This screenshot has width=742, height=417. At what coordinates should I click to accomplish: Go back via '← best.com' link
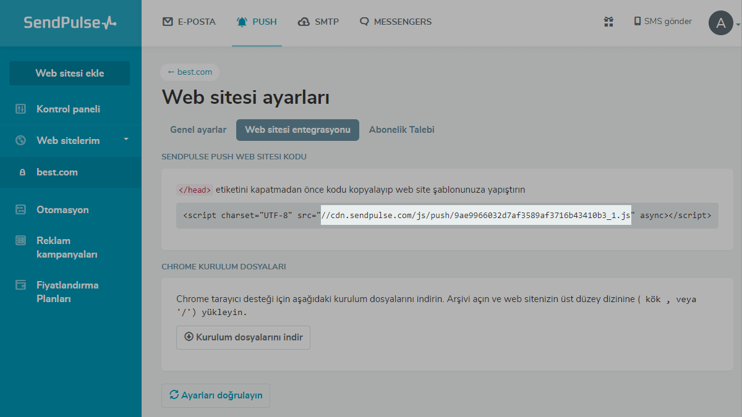coord(190,72)
